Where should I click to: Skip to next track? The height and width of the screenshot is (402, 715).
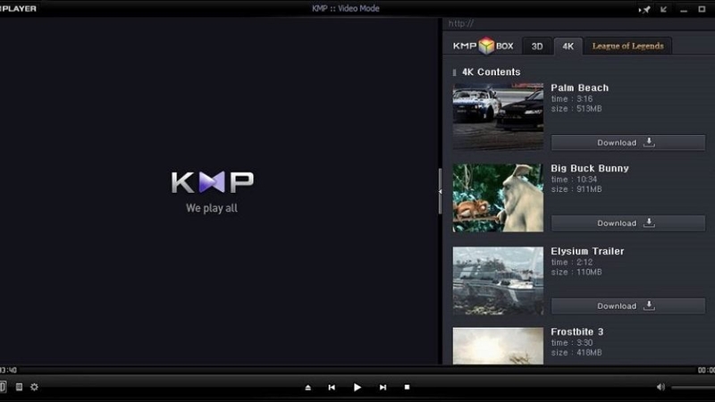click(x=383, y=387)
